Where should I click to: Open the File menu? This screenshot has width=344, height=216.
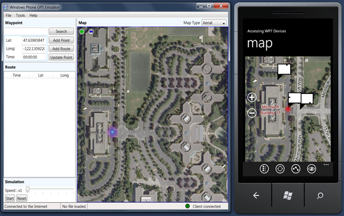[x=8, y=16]
